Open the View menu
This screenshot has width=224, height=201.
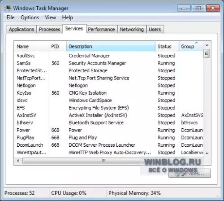(51, 17)
